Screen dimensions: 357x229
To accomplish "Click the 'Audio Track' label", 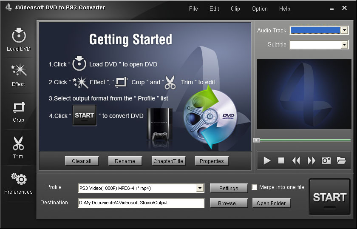I will tap(272, 30).
